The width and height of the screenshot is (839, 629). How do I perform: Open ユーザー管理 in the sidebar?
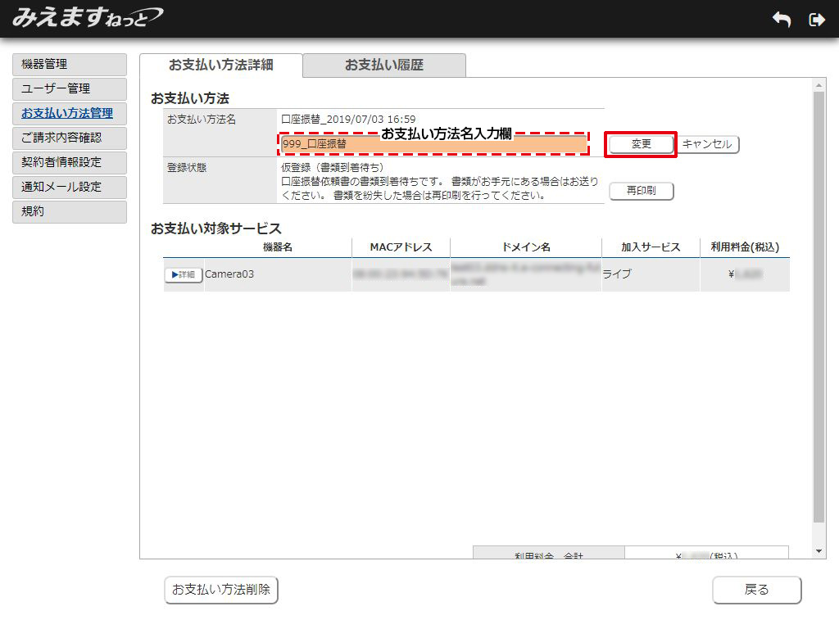(x=70, y=89)
